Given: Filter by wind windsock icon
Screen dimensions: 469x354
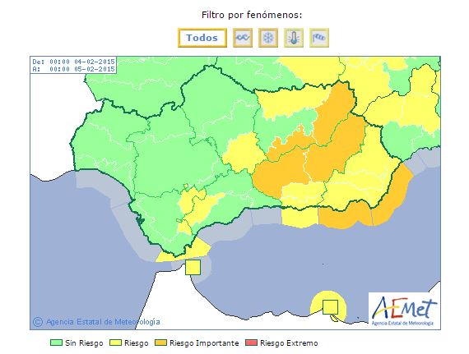Looking at the screenshot, I should pos(319,38).
